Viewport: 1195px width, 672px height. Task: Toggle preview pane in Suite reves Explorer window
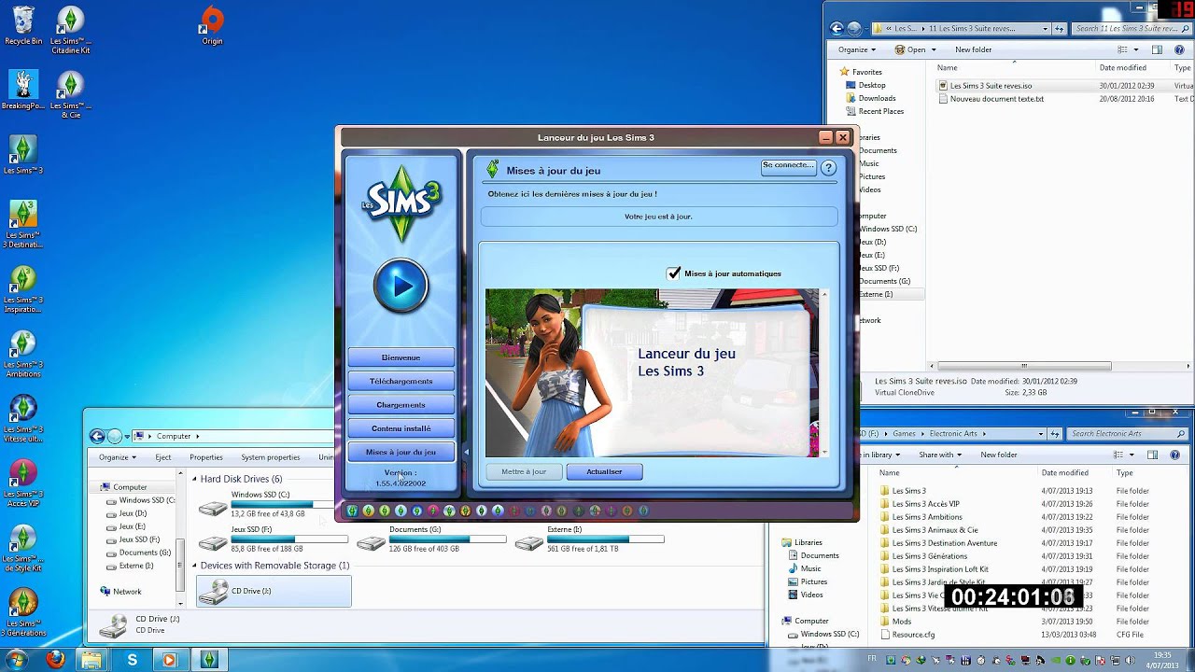(x=1157, y=49)
